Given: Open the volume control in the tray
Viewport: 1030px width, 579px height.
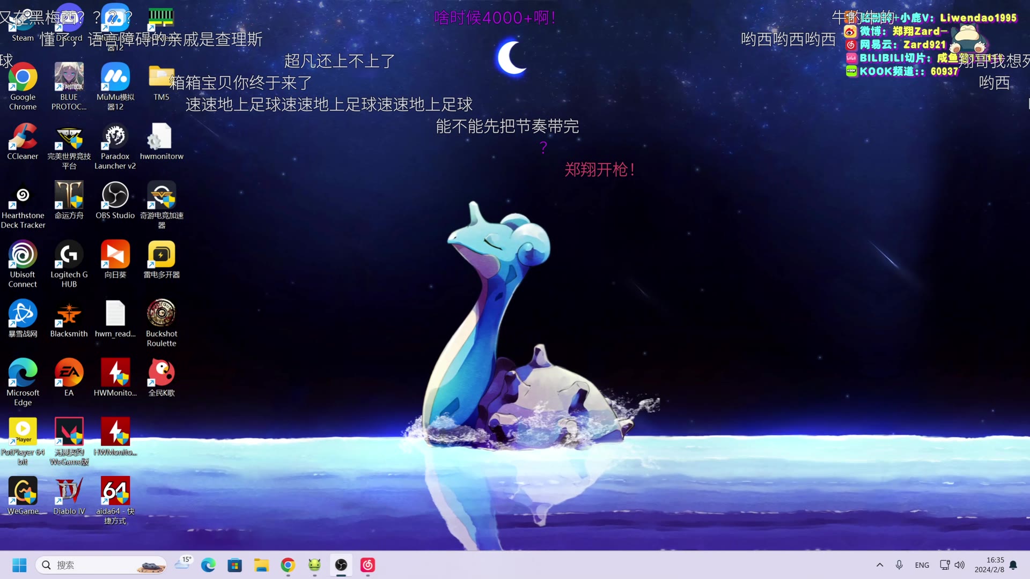Looking at the screenshot, I should tap(960, 565).
